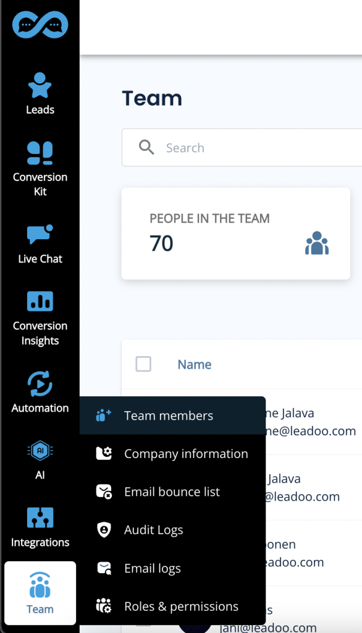
Task: Click the Email logs envelope icon
Action: [x=104, y=569]
